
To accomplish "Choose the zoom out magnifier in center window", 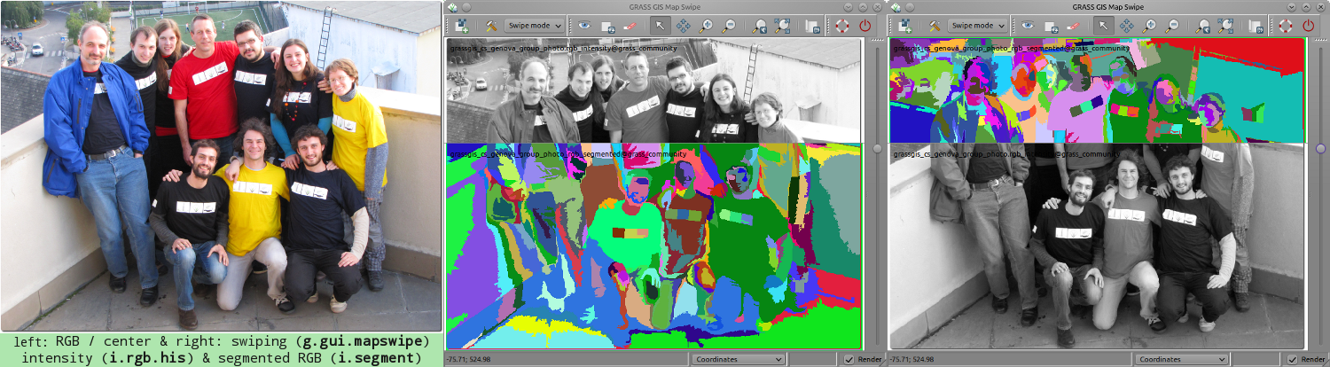I will pos(729,26).
